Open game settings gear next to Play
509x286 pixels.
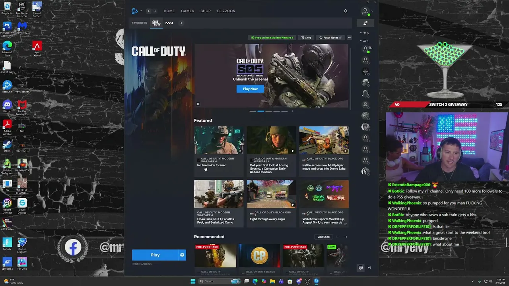pyautogui.click(x=182, y=255)
